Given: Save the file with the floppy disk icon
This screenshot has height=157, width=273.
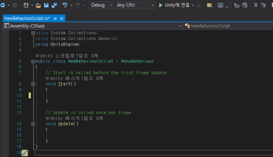Looking at the screenshot, I should pos(46,5).
